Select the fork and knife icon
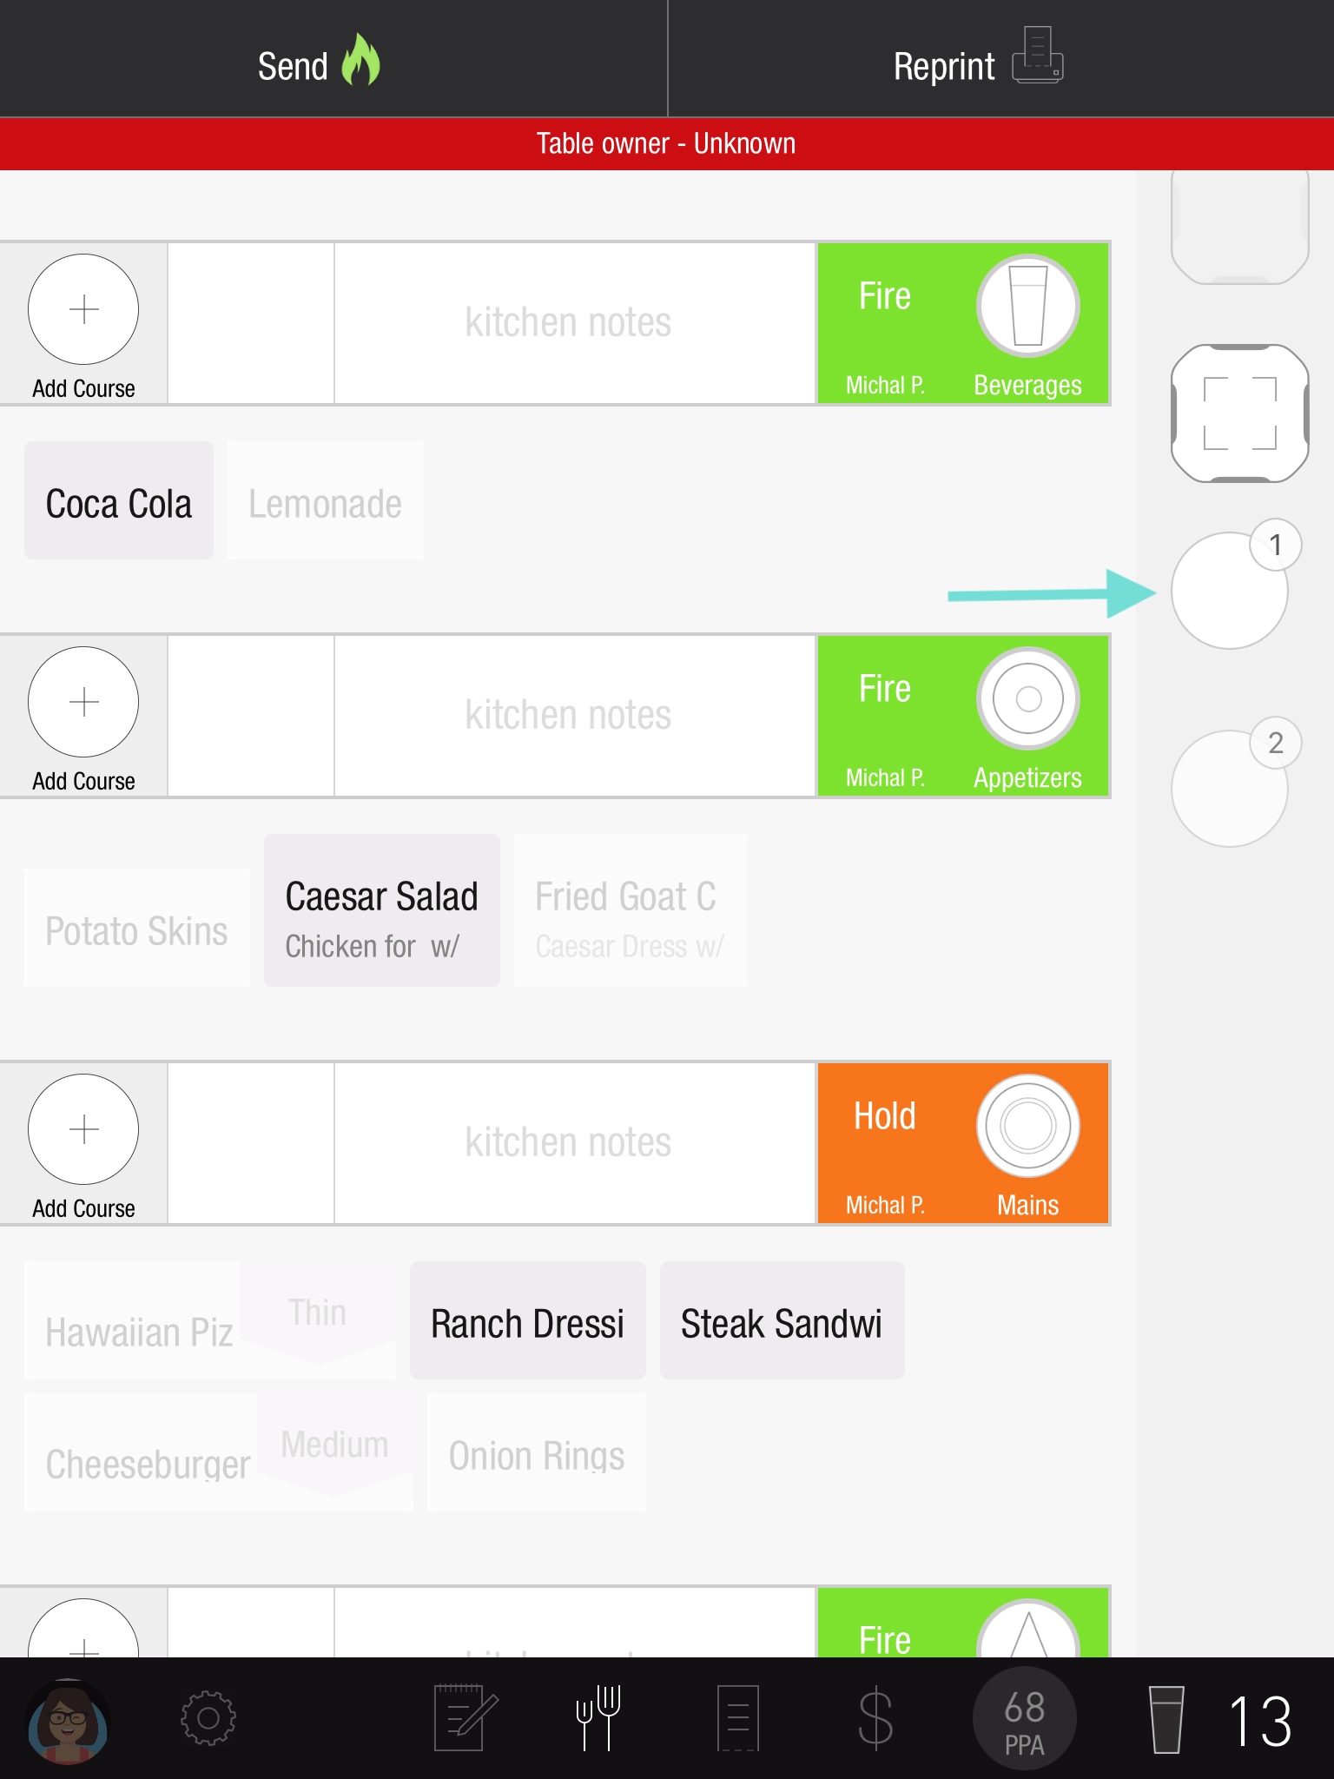The width and height of the screenshot is (1334, 1779). [598, 1717]
